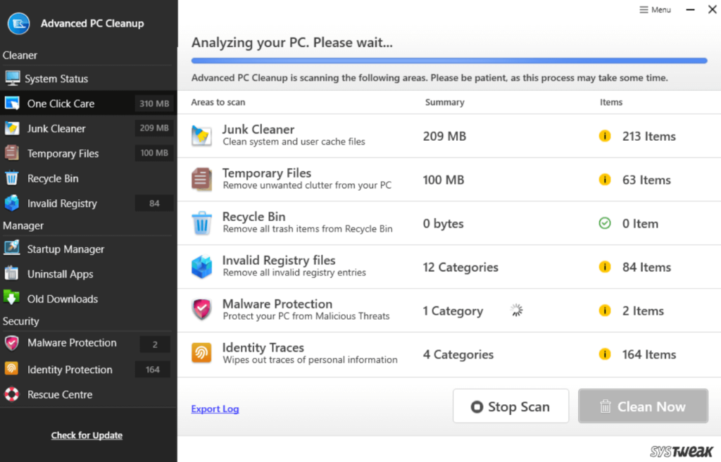The image size is (721, 462).
Task: Click the One Click Care sidebar icon
Action: click(x=12, y=104)
